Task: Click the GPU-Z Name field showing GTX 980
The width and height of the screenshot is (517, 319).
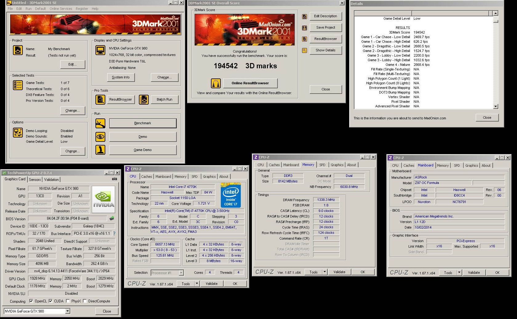Action: [x=59, y=189]
